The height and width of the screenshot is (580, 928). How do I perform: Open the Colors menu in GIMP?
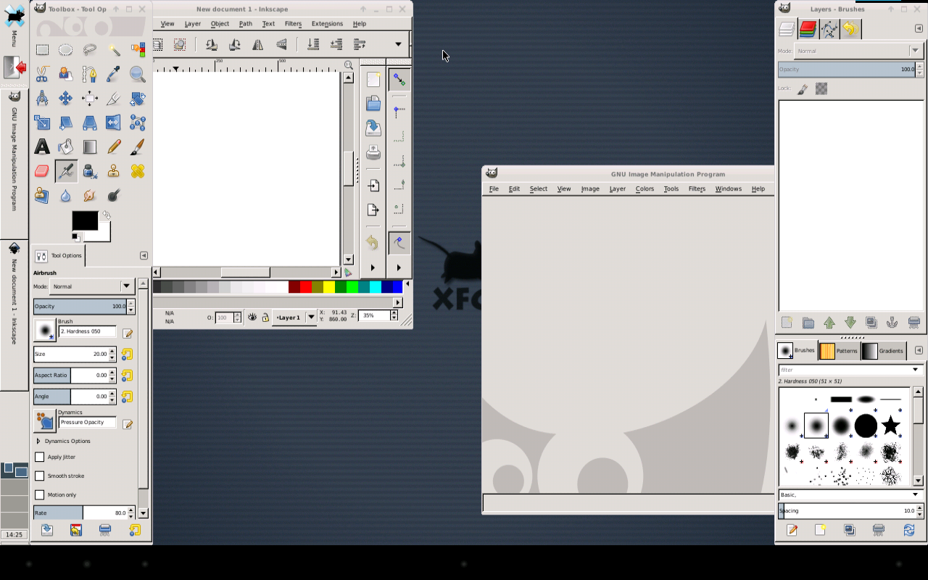pos(645,188)
